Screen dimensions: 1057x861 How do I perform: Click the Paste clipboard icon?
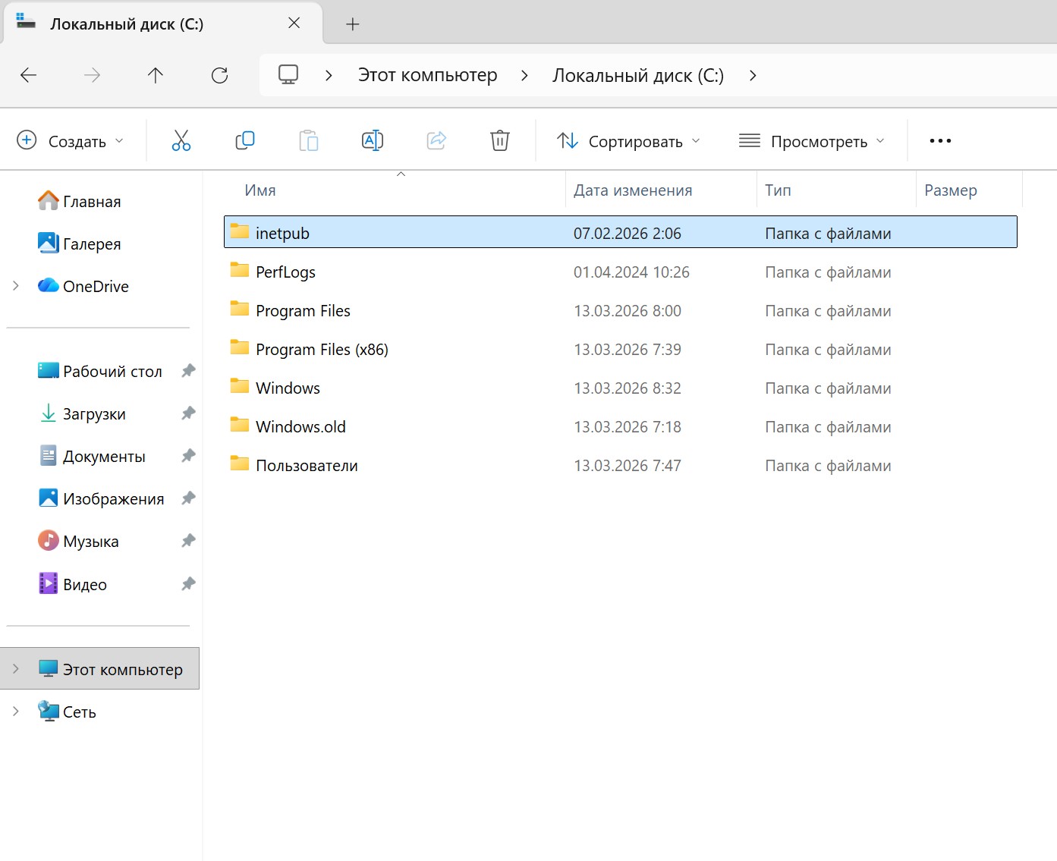click(x=309, y=140)
